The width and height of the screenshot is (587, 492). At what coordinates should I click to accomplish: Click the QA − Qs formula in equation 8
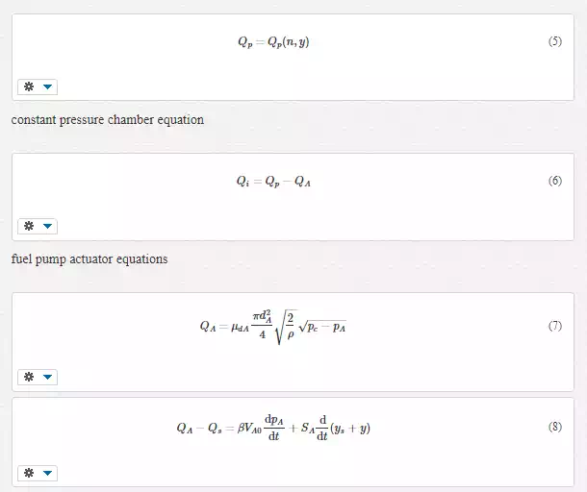coord(273,428)
